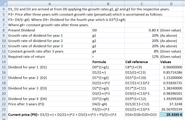Viewport: 185px width, 120px height.
Task: Select the value 0.96000000
Action: point(171,67)
